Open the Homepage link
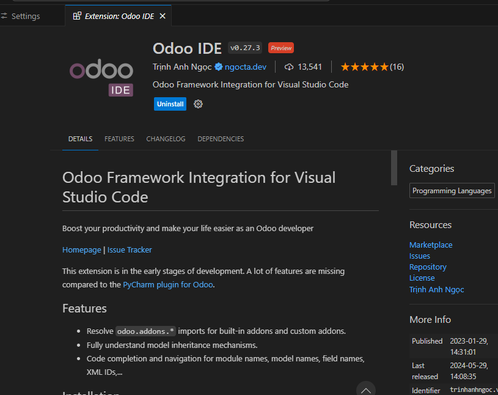The height and width of the screenshot is (395, 498). [x=82, y=249]
